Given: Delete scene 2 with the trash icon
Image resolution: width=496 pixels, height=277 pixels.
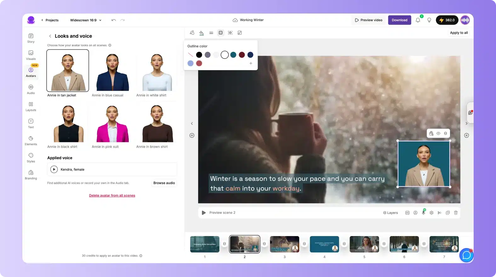Looking at the screenshot, I should pos(456,213).
